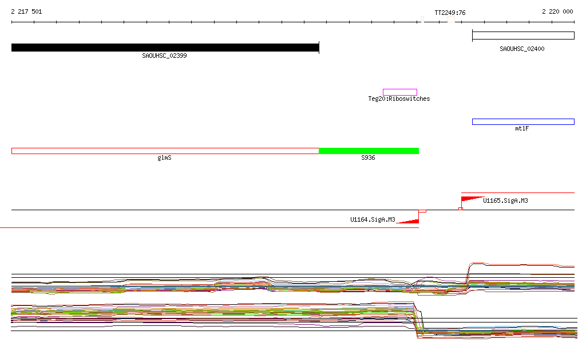Select the SAOUHSC_02399 text label

[x=164, y=56]
